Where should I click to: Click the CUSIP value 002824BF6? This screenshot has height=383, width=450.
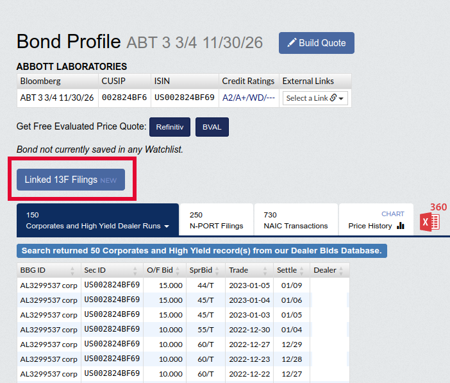click(124, 98)
